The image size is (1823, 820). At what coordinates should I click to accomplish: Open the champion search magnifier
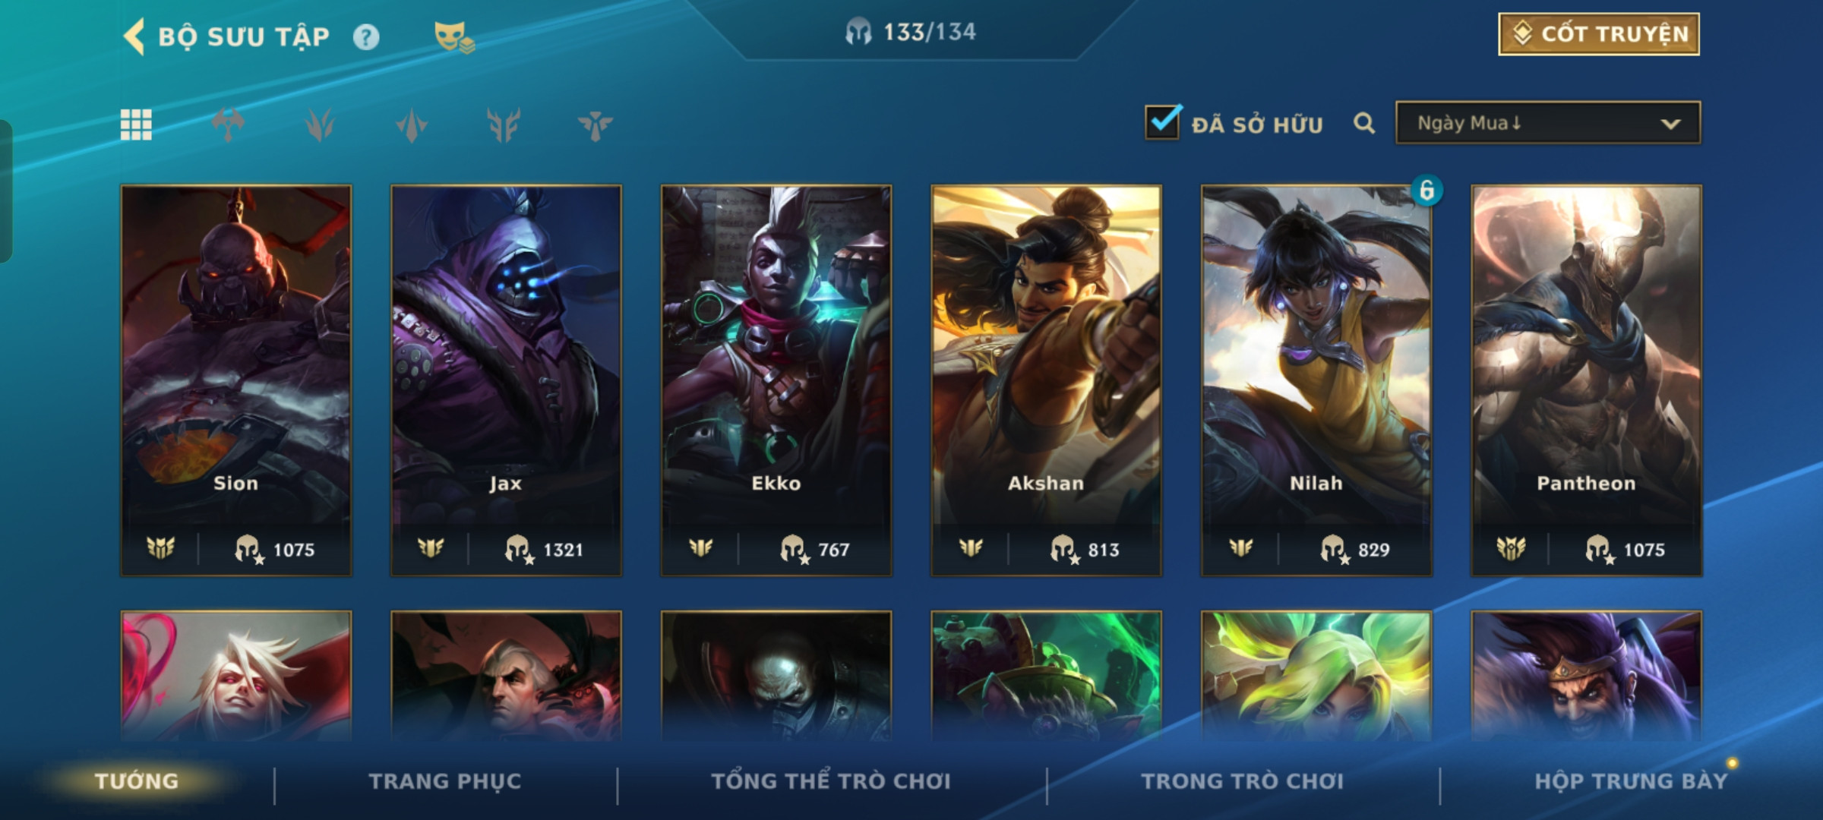[x=1364, y=123]
